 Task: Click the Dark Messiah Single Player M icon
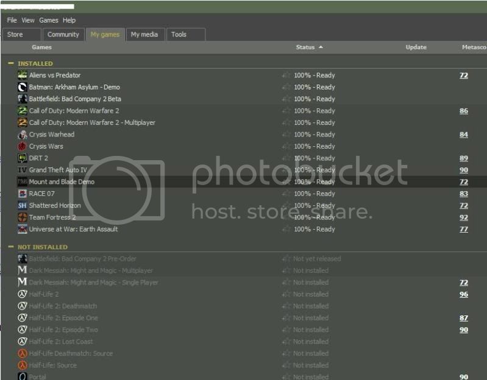point(23,283)
